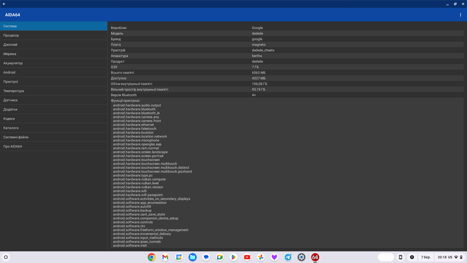Open Google Play Store from the shelf
The width and height of the screenshot is (467, 263).
coord(233,257)
